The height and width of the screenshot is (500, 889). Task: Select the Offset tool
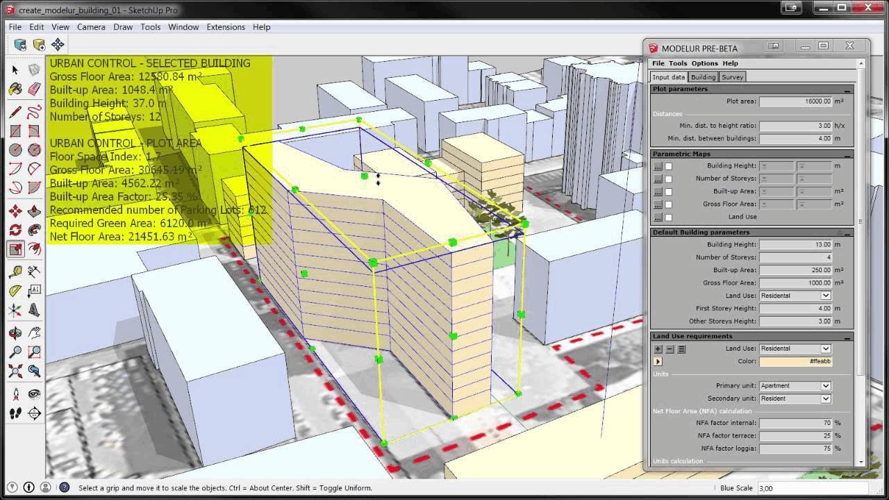pyautogui.click(x=34, y=249)
